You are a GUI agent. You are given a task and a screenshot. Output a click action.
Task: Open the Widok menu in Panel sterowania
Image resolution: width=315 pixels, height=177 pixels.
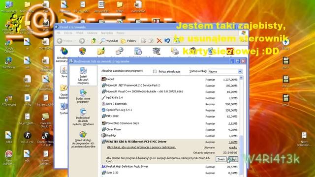click(x=80, y=33)
